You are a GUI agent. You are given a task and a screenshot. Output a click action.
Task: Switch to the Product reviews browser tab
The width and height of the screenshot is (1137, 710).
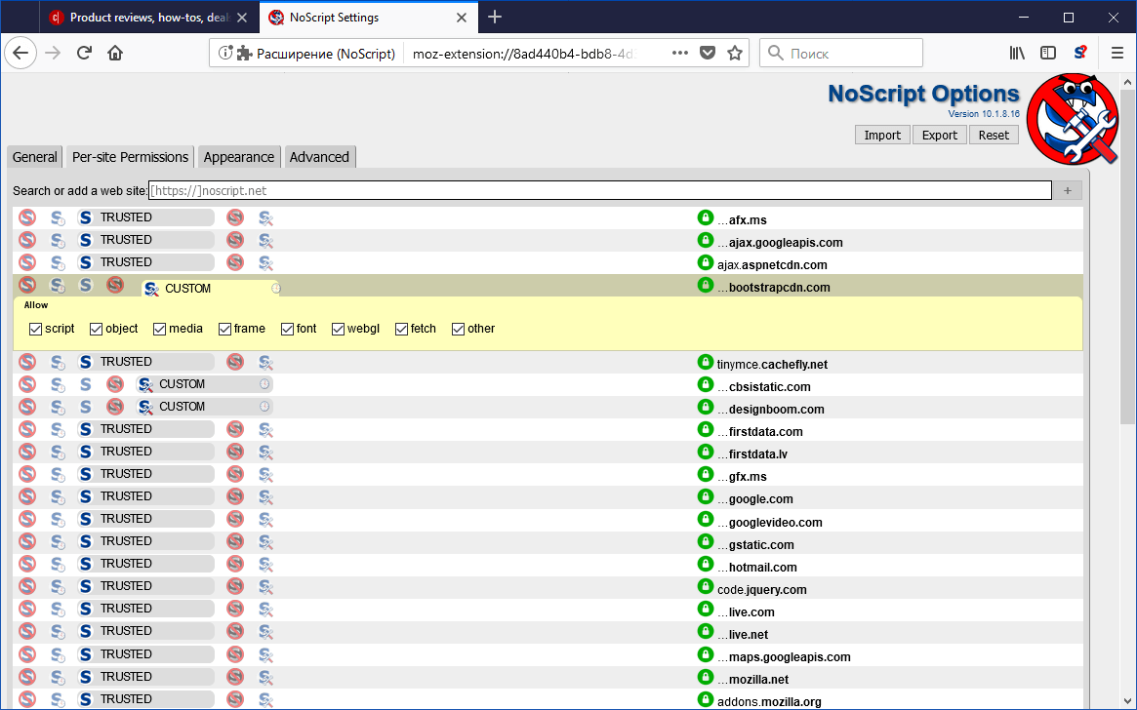pos(148,18)
